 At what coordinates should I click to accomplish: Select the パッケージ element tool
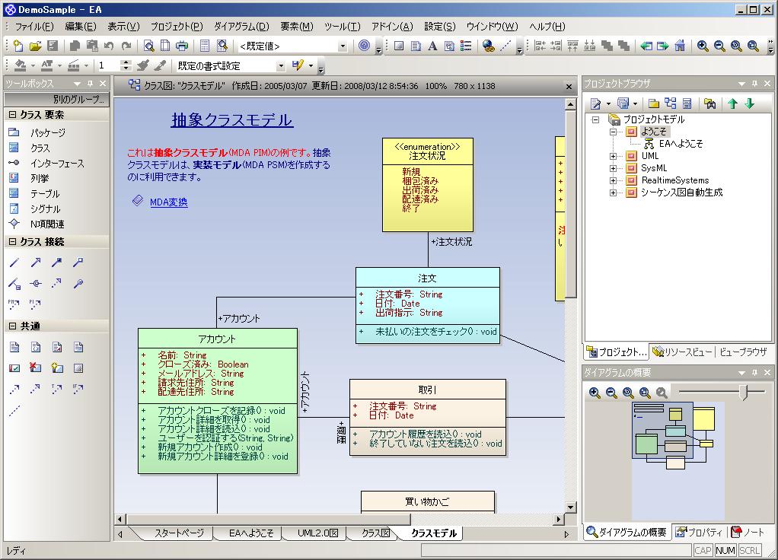point(47,133)
